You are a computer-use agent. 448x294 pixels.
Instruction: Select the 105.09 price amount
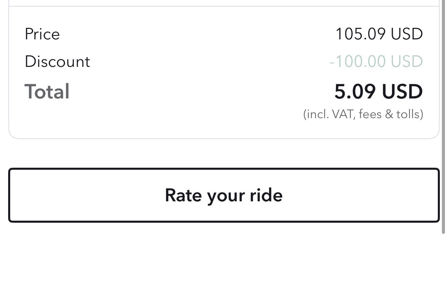click(x=360, y=34)
